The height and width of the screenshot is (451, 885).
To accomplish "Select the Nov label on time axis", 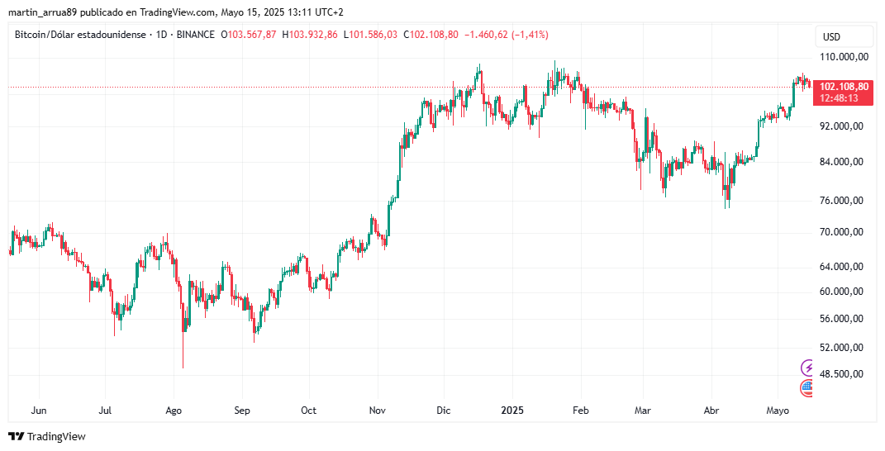I will (x=377, y=411).
